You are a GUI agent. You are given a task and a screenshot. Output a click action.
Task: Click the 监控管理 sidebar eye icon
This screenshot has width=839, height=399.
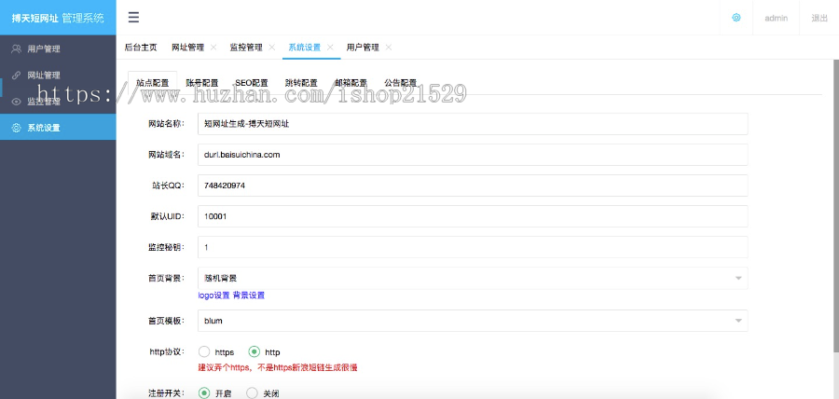point(17,102)
